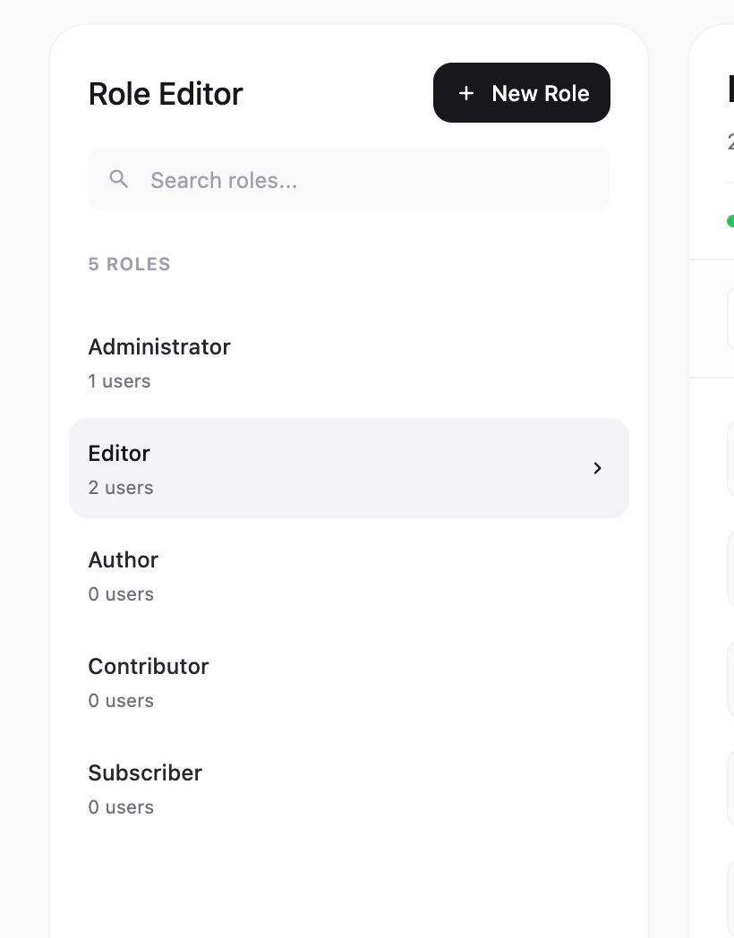Open the Subscriber role
Screen dimensions: 734x938
[349, 788]
